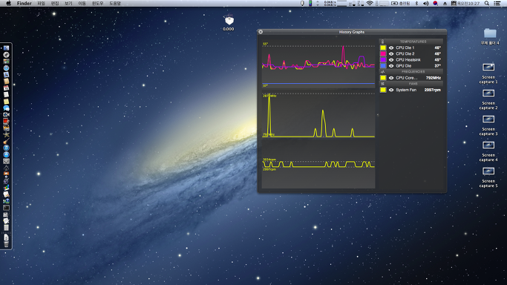Click the 2997rpm System Fan value
507x285 pixels.
pos(432,90)
